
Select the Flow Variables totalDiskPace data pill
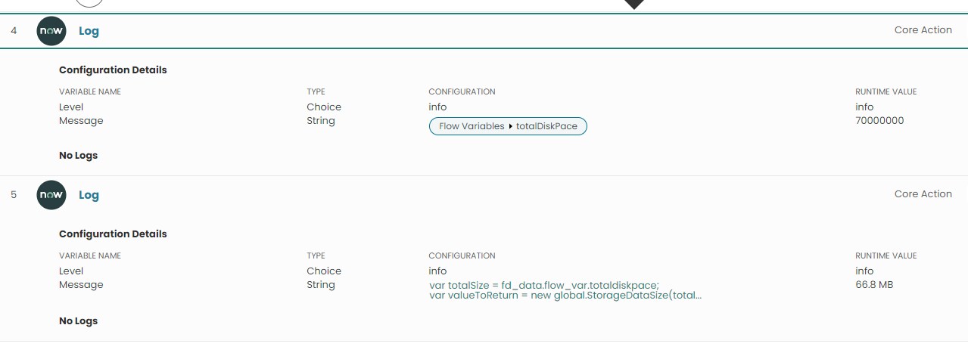[x=508, y=126]
